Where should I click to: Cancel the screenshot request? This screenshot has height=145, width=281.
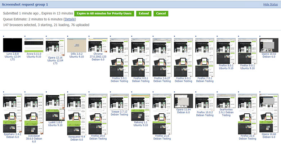coord(161,13)
